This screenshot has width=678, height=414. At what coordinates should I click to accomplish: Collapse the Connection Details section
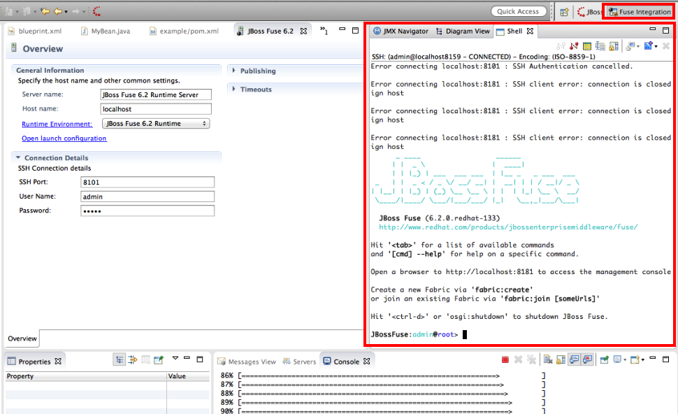click(18, 157)
